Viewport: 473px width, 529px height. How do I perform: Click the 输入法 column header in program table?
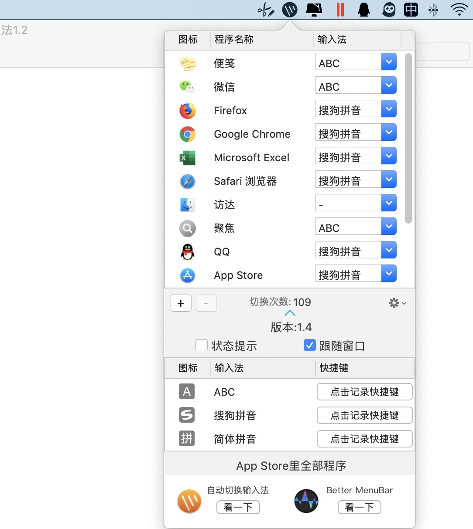[x=357, y=40]
